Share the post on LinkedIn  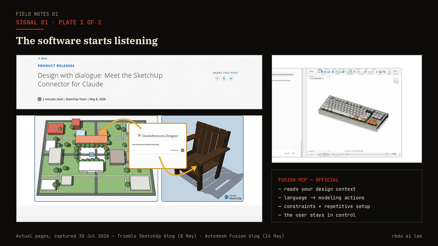(x=231, y=78)
